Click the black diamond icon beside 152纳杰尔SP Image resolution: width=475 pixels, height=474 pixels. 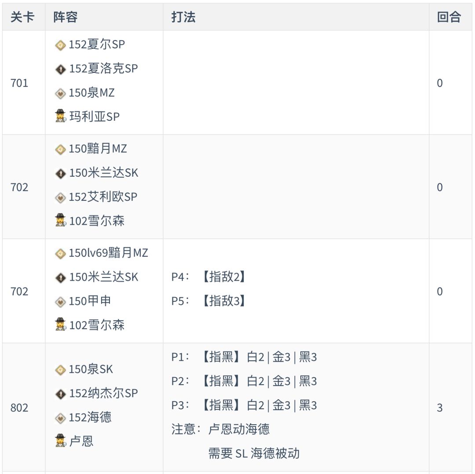point(60,394)
